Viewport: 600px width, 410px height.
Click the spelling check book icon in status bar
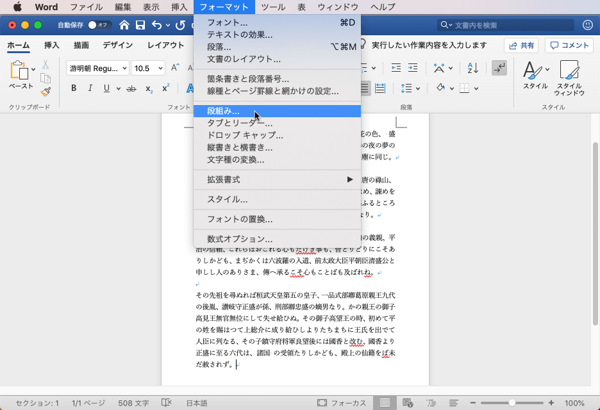(x=167, y=403)
